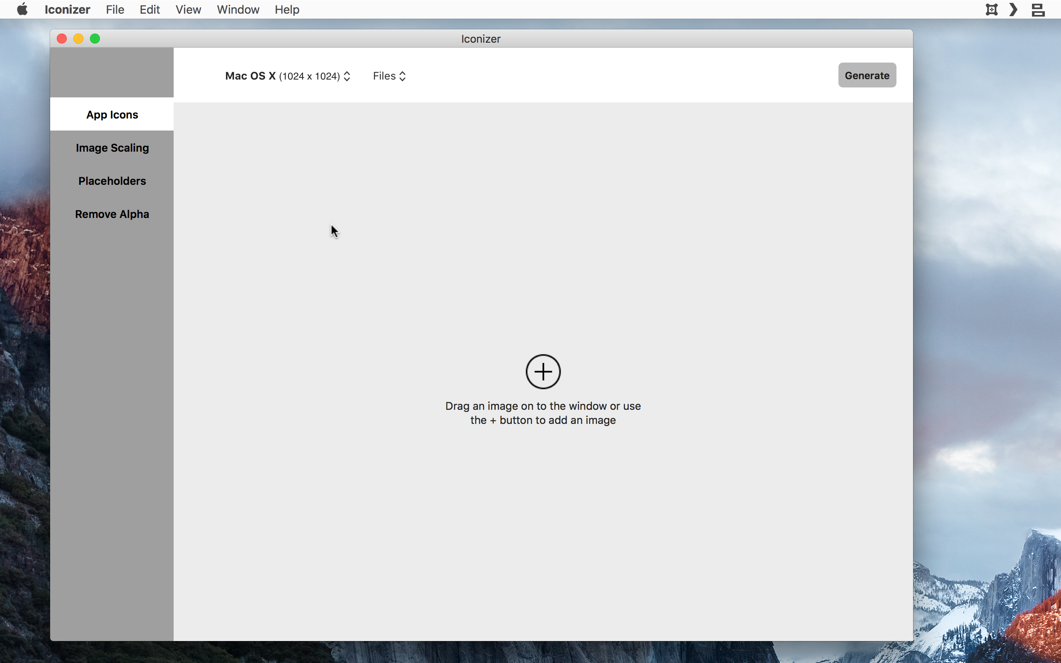Click the green zoom window button
Viewport: 1061px width, 663px height.
tap(94, 39)
